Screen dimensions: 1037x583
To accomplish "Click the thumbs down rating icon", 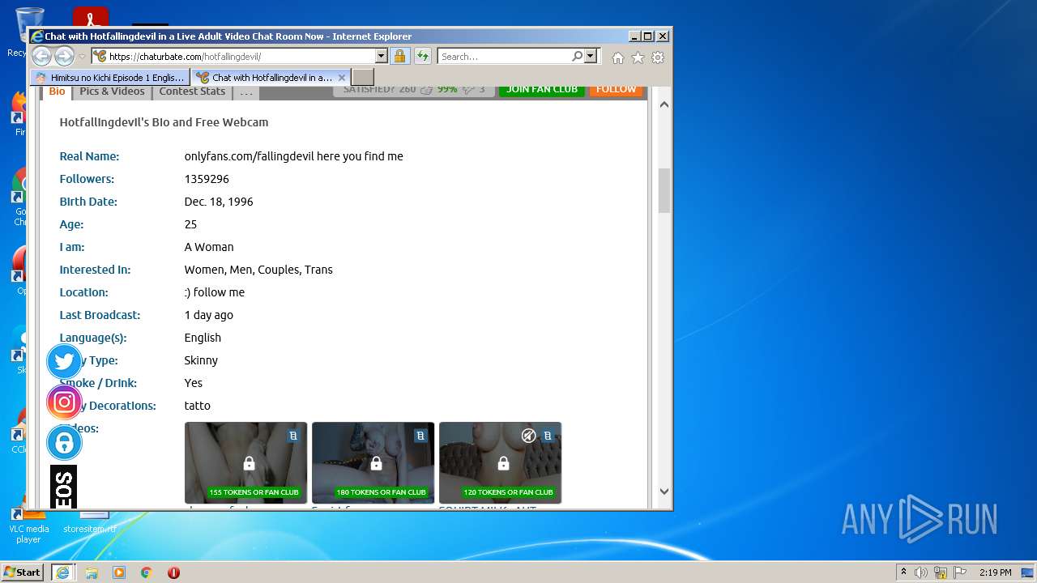I will pyautogui.click(x=468, y=89).
